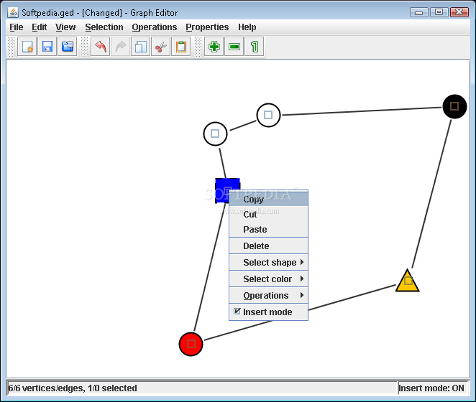The height and width of the screenshot is (402, 476).
Task: Click the green minus zoom icon
Action: tap(234, 47)
